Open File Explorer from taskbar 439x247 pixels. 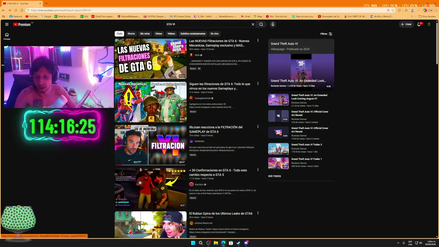tap(216, 243)
